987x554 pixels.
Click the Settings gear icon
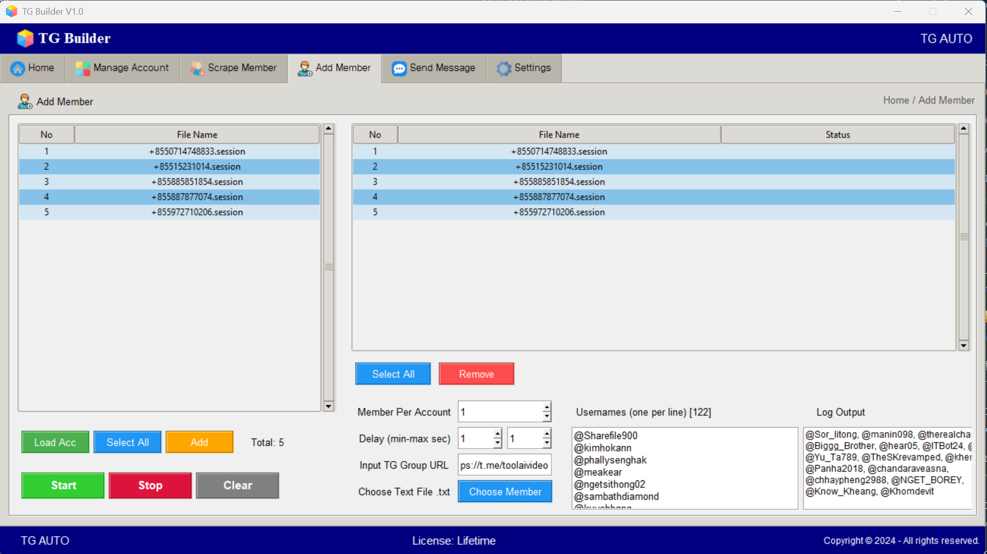pos(503,68)
